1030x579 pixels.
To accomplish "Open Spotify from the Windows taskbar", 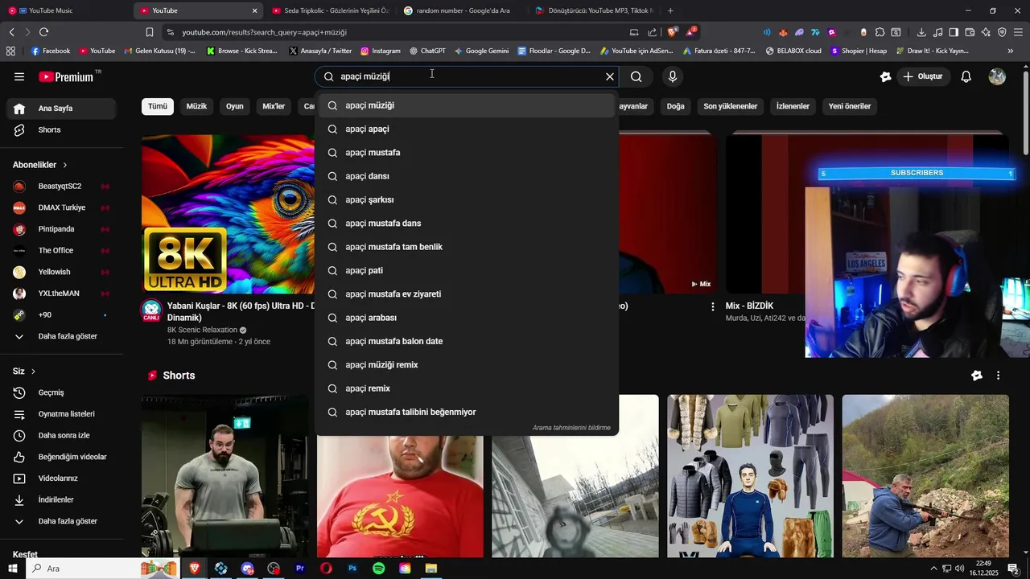I will point(378,569).
